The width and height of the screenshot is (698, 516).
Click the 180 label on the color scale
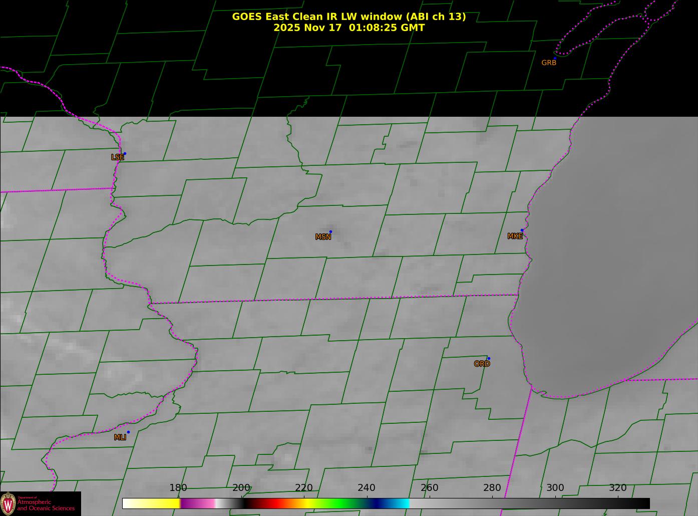click(x=178, y=488)
